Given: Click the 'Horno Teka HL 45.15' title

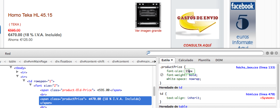Looking at the screenshot, I should pyautogui.click(x=30, y=15).
